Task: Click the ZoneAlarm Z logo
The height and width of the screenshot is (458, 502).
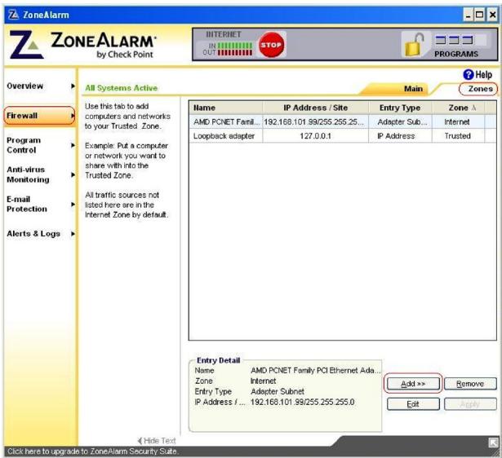Action: point(26,45)
